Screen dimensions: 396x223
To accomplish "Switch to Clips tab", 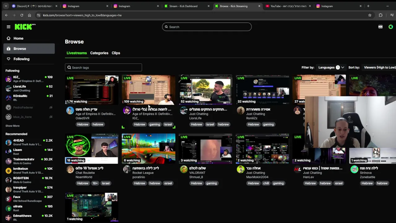I will [116, 53].
